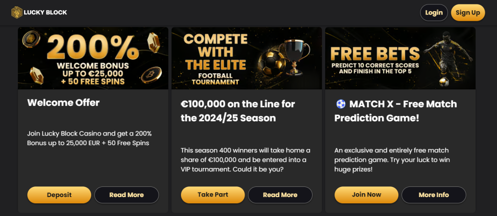Open the 200% Welcome Bonus banner
This screenshot has width=497, height=216.
coord(93,58)
